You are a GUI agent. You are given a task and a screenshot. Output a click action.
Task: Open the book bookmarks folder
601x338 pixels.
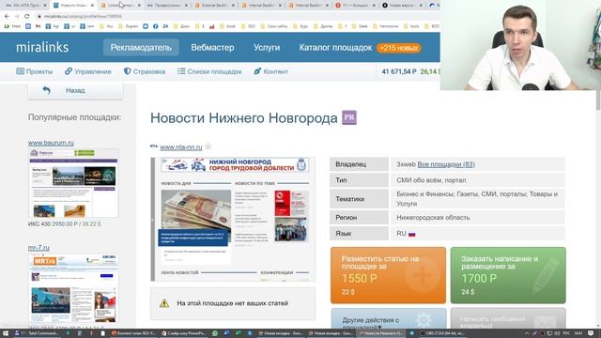(227, 26)
